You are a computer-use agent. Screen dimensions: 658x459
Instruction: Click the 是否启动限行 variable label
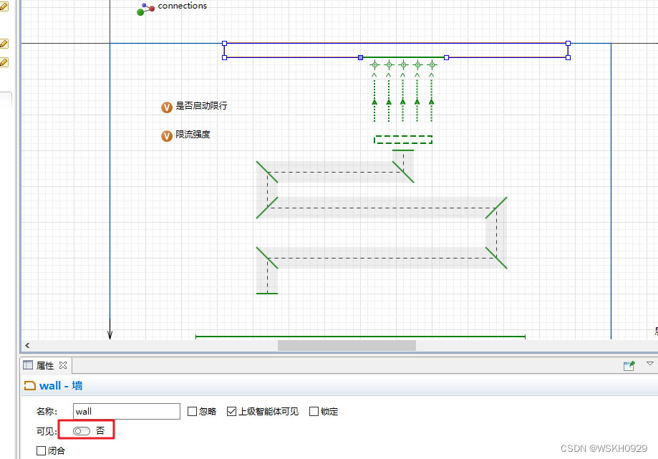(x=201, y=106)
